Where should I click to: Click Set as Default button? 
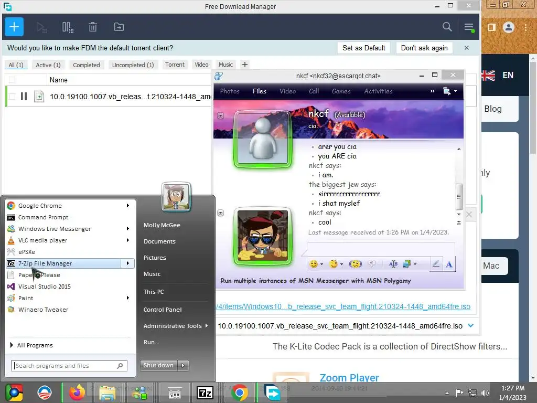(364, 48)
